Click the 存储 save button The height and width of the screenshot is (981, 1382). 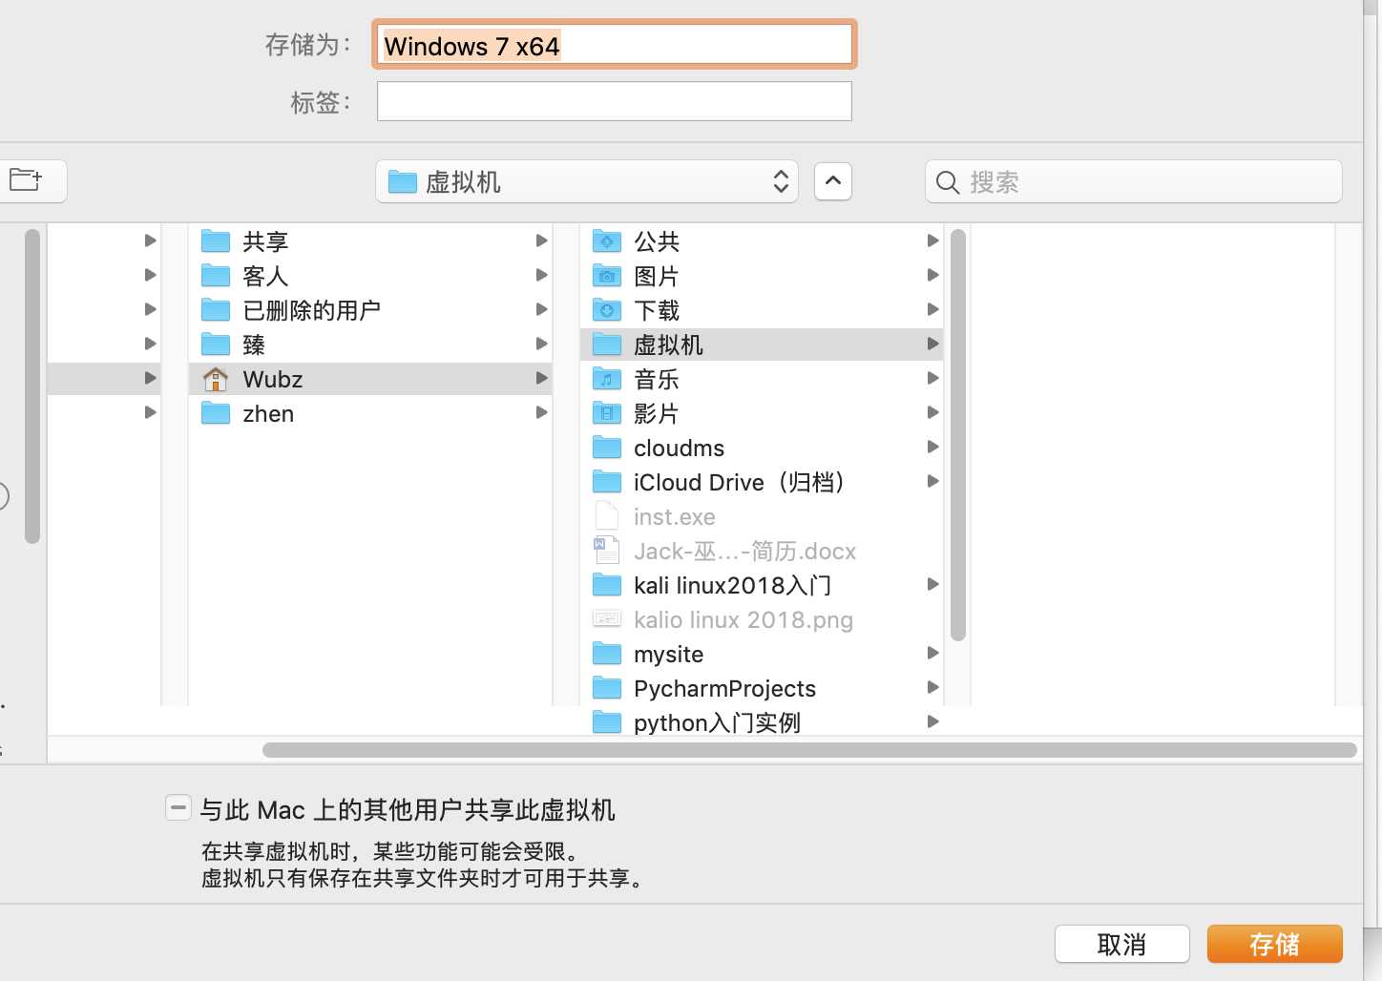tap(1274, 945)
